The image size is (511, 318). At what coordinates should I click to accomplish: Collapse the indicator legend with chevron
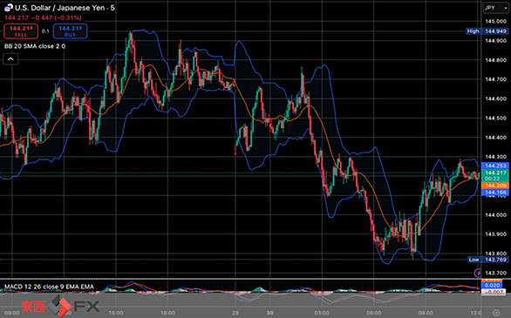click(10, 59)
